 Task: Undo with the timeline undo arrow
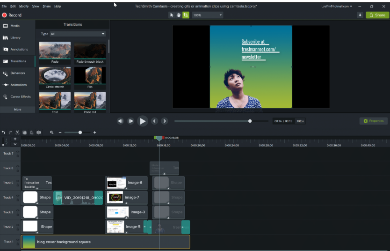pos(3,133)
